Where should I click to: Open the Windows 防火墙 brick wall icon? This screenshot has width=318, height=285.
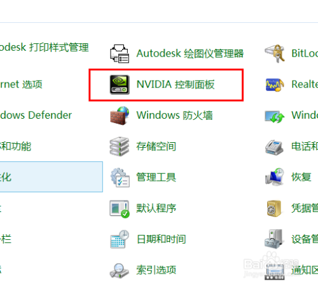point(120,116)
